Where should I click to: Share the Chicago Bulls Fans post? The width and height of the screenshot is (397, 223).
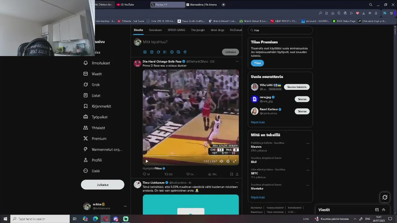click(237, 174)
